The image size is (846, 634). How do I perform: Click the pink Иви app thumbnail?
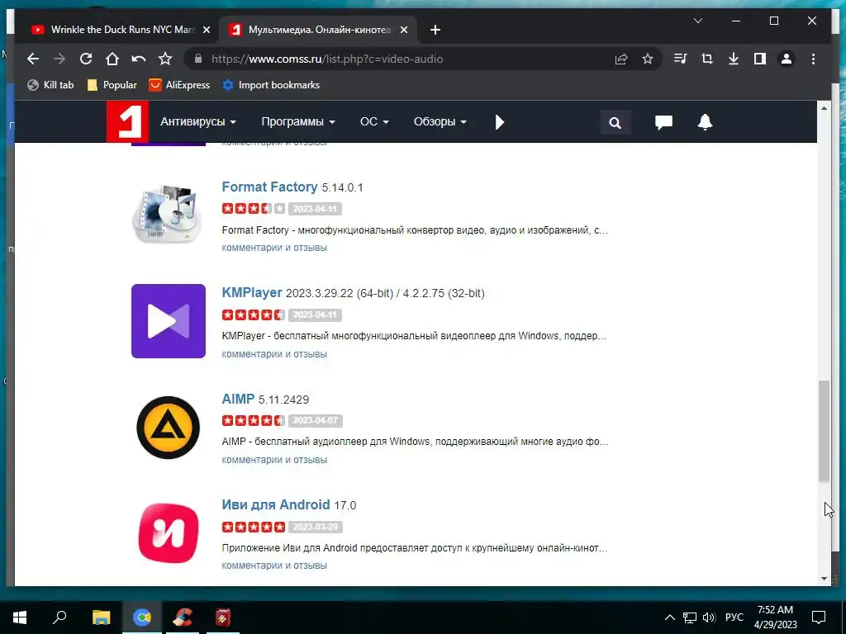coord(169,532)
